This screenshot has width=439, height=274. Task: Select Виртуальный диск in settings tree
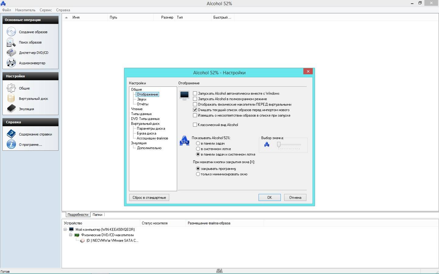click(x=145, y=123)
